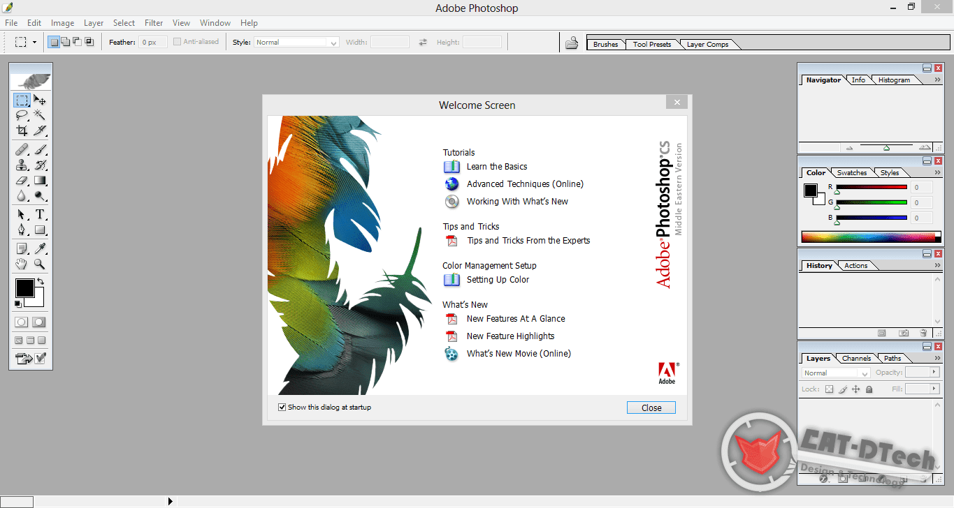Image resolution: width=954 pixels, height=508 pixels.
Task: Swap foreground and background colors
Action: pos(41,282)
